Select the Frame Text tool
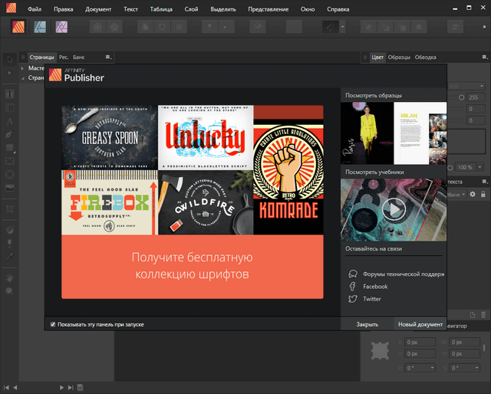Image resolution: width=491 pixels, height=394 pixels. click(x=10, y=94)
